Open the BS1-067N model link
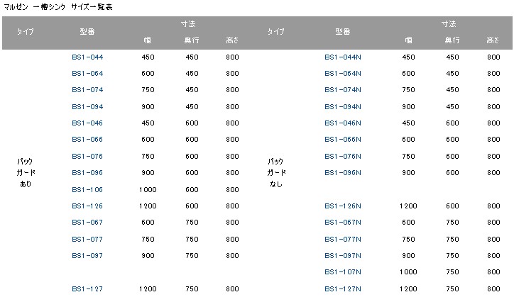 343,223
